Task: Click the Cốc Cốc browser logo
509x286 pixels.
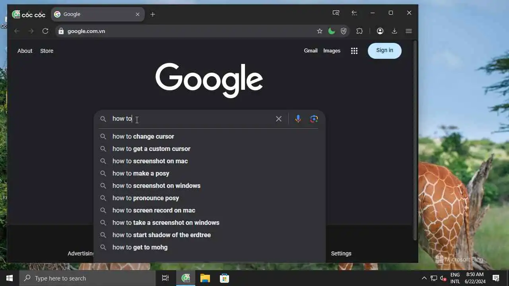Action: tap(29, 15)
